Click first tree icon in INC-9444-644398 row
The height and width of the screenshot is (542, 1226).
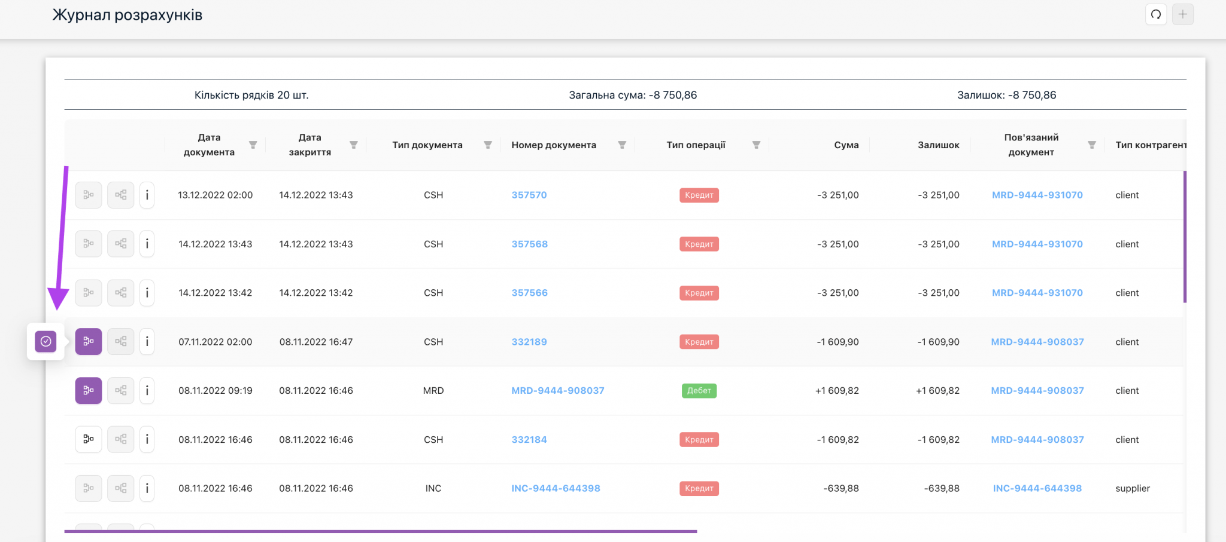89,488
